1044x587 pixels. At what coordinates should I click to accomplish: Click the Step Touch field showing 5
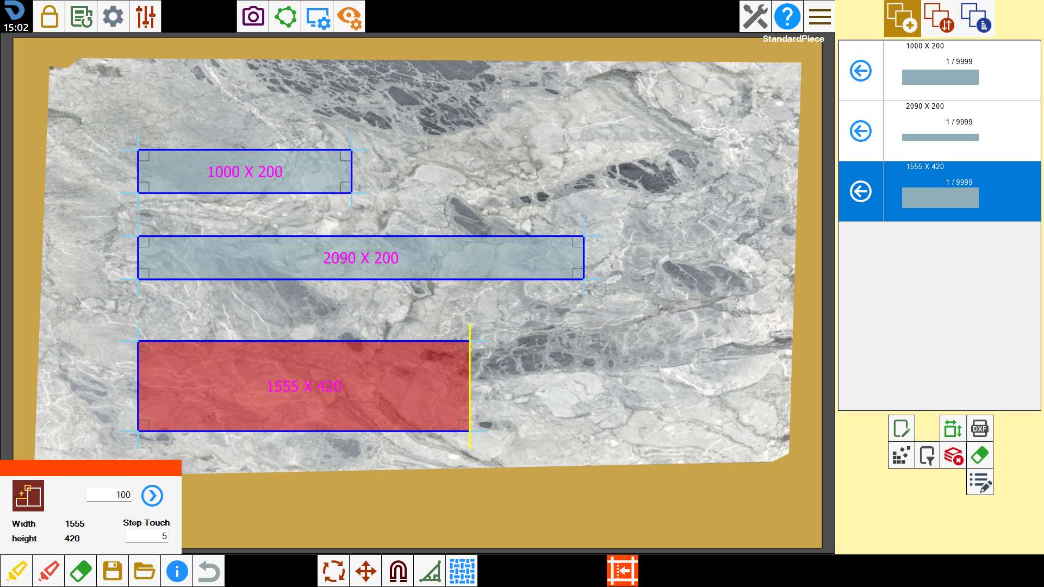[147, 536]
